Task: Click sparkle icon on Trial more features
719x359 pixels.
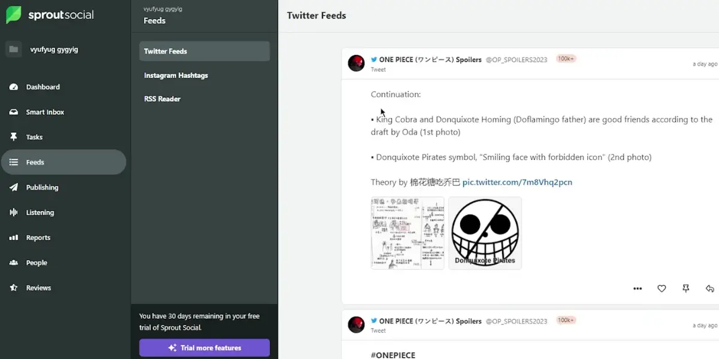Action: coord(173,348)
